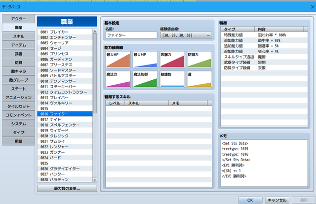This screenshot has width=316, height=204.
Task: Select class 0006 ガーディアン
Action: pos(65,59)
